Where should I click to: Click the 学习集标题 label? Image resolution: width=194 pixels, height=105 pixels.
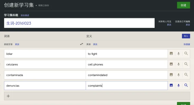(11, 15)
